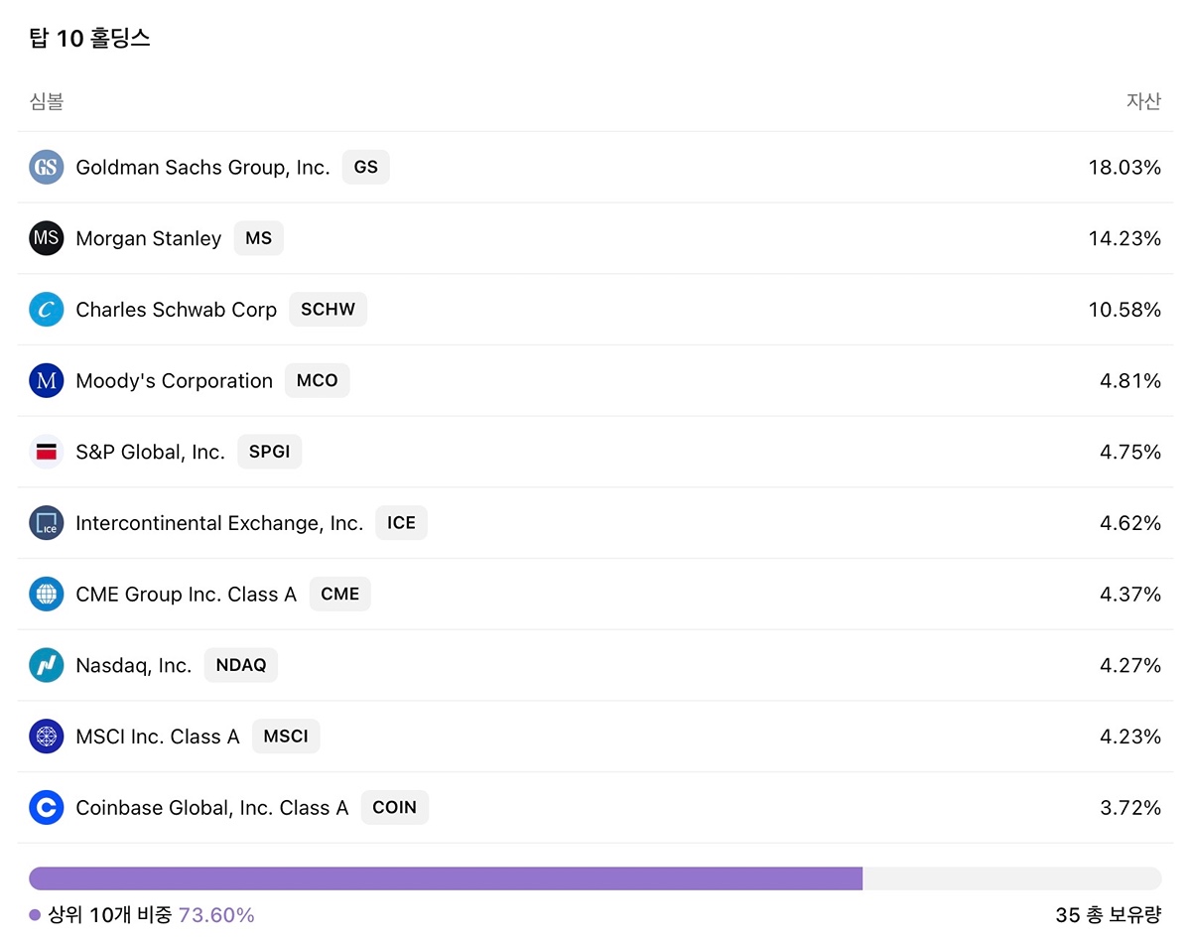
Task: Click the Moody's Corporation logo icon
Action: click(46, 381)
